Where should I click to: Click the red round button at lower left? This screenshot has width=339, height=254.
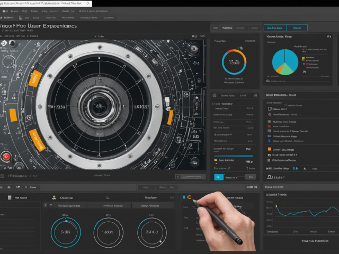tap(7, 157)
